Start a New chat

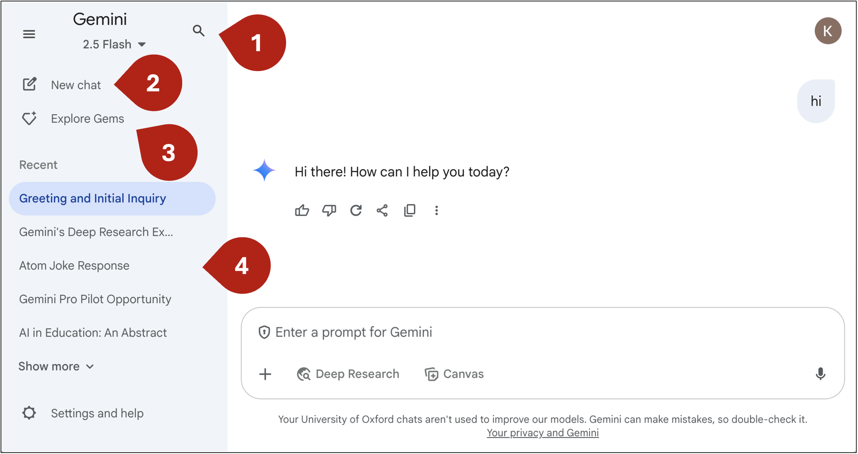(62, 85)
